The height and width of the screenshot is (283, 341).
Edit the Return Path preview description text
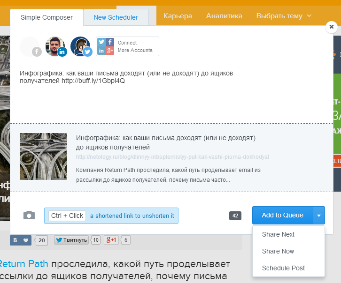click(168, 175)
